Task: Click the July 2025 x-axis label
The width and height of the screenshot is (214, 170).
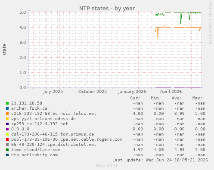Action: click(53, 92)
